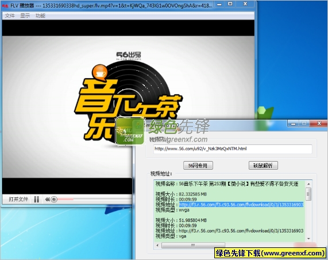Click the 视频名称 title line in results

click(x=227, y=184)
